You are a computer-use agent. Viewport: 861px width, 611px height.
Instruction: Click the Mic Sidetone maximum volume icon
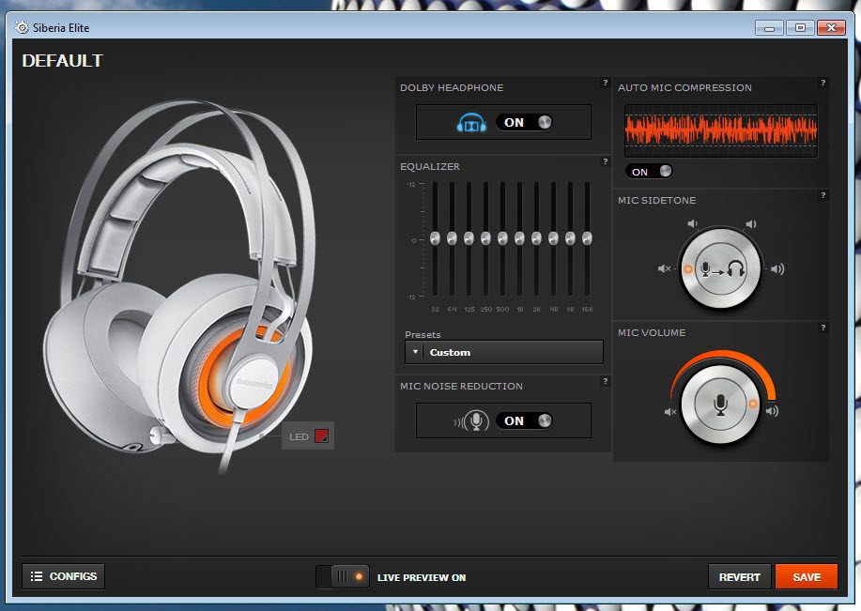(777, 269)
